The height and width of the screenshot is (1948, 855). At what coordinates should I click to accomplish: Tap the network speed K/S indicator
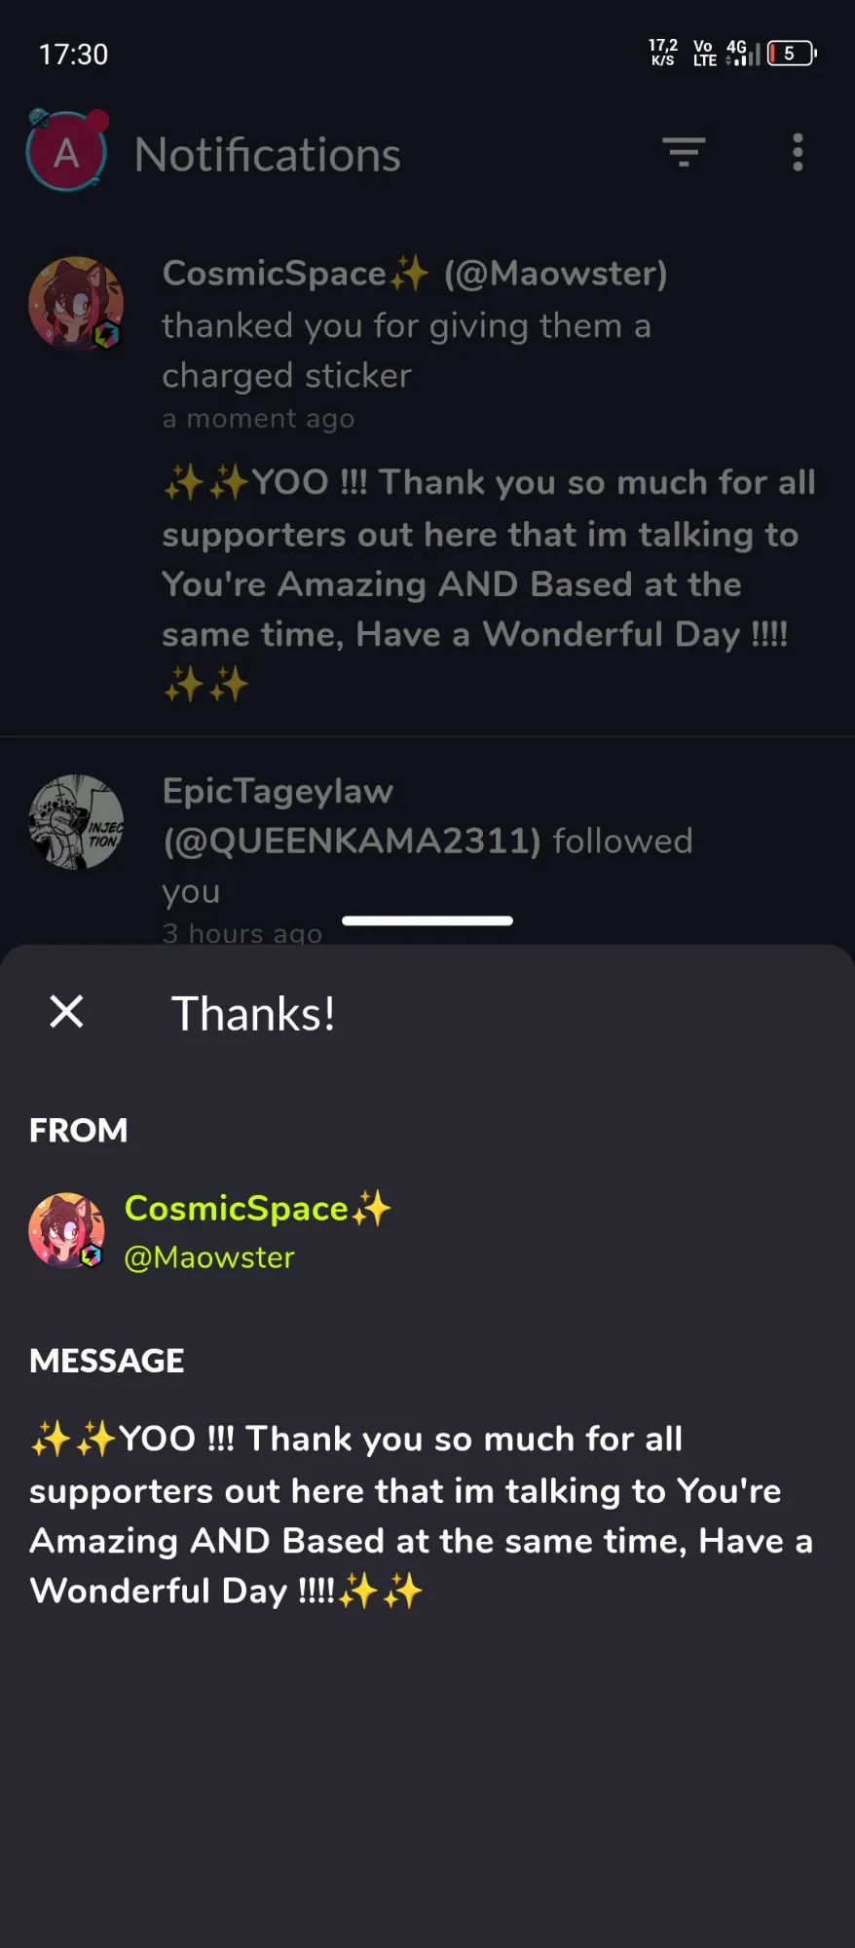point(663,53)
